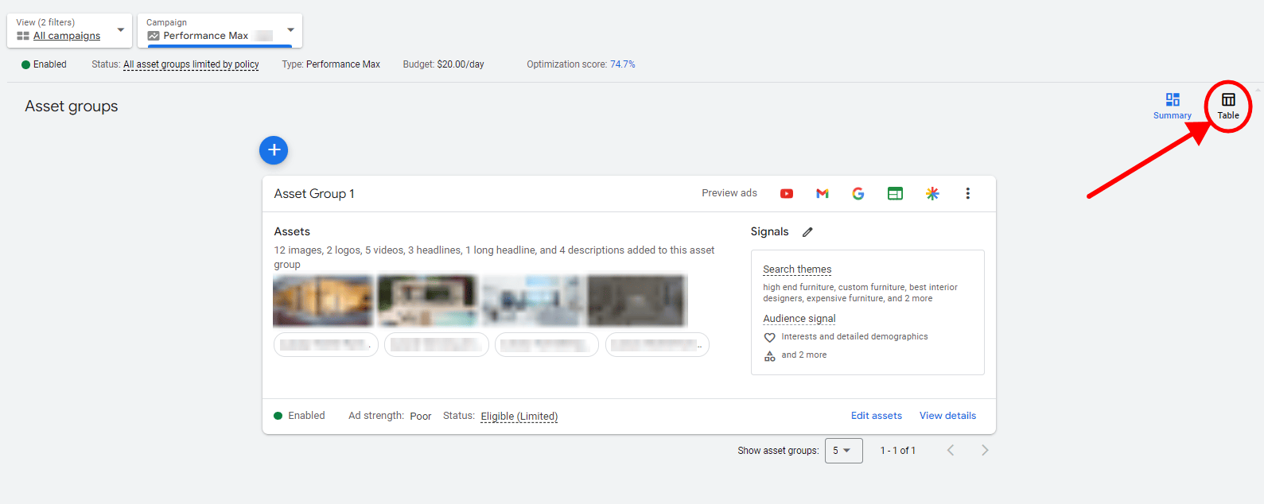
Task: Switch to Summary view
Action: click(x=1173, y=105)
